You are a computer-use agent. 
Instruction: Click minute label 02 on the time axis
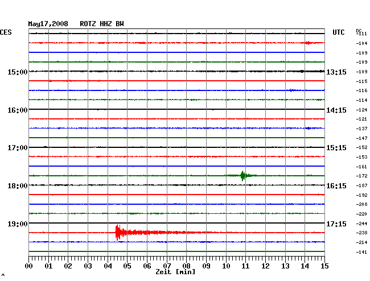(x=68, y=266)
